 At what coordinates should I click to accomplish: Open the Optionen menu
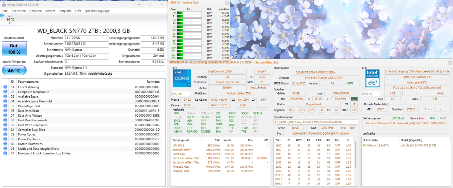36,11
